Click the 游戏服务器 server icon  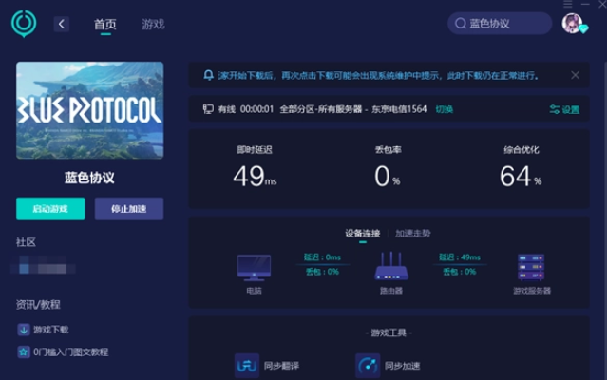point(531,267)
